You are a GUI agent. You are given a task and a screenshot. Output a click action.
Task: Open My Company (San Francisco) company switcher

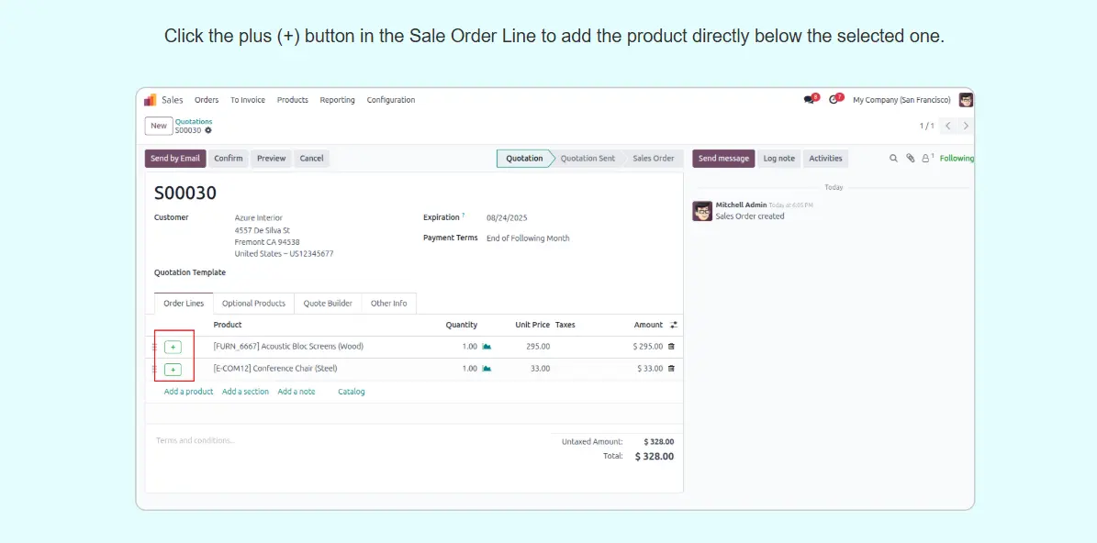(x=901, y=100)
